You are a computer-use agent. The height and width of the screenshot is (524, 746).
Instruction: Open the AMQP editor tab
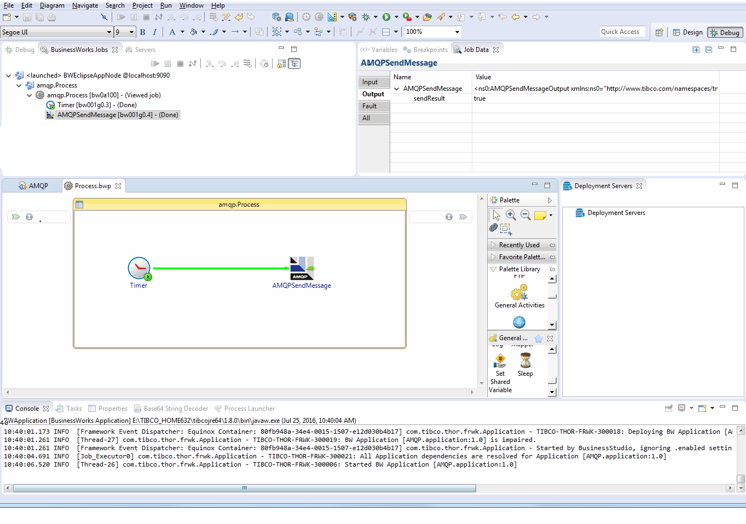pyautogui.click(x=33, y=186)
